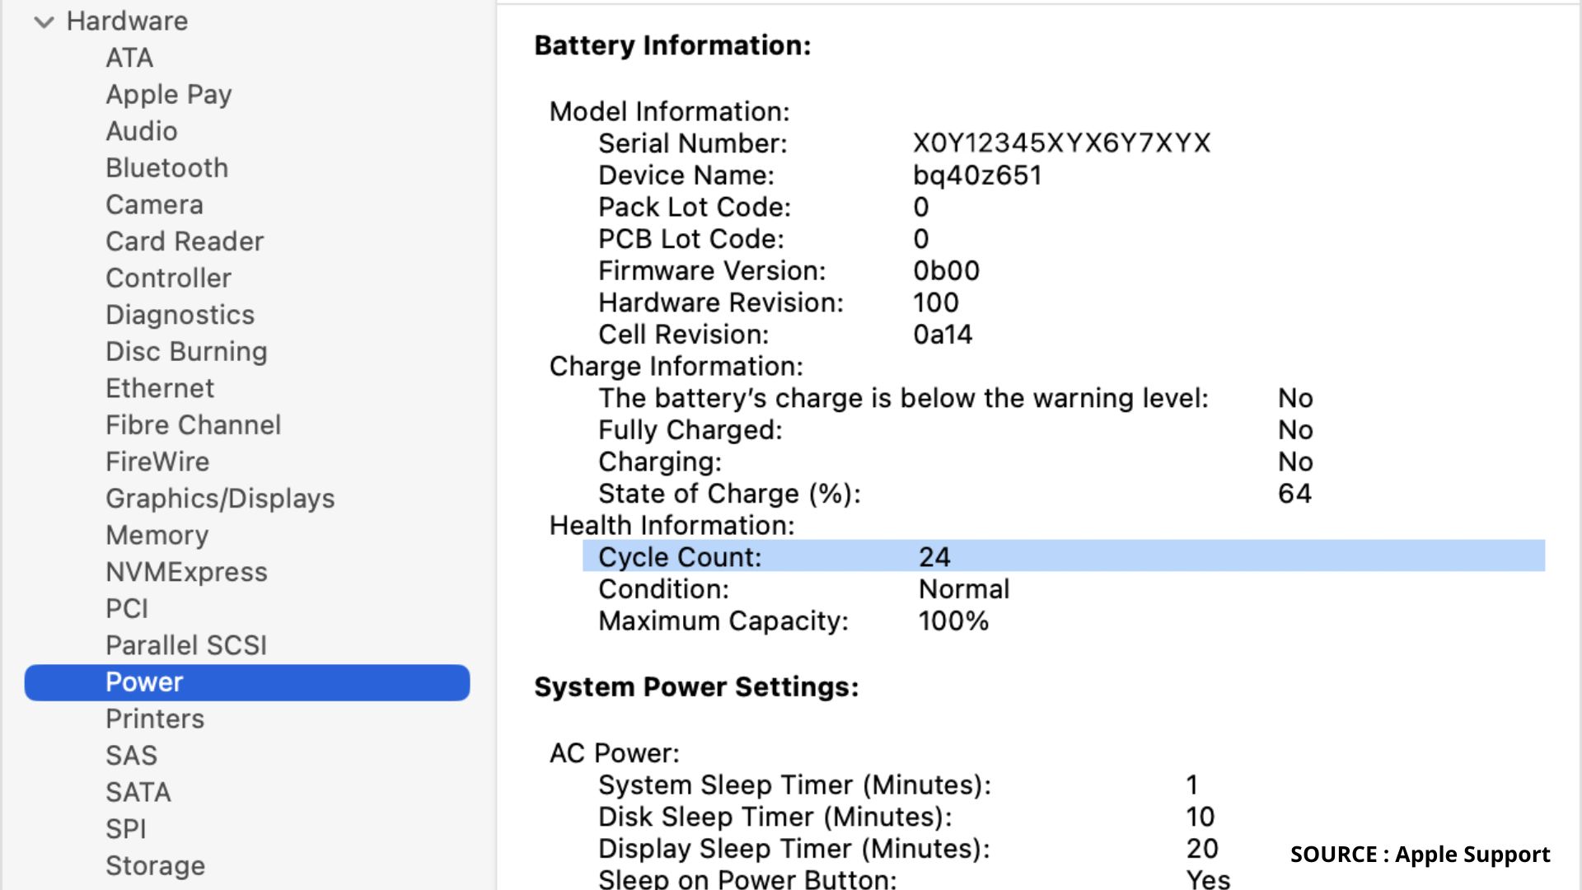Open the FireWire entry
The image size is (1582, 890).
pos(157,461)
